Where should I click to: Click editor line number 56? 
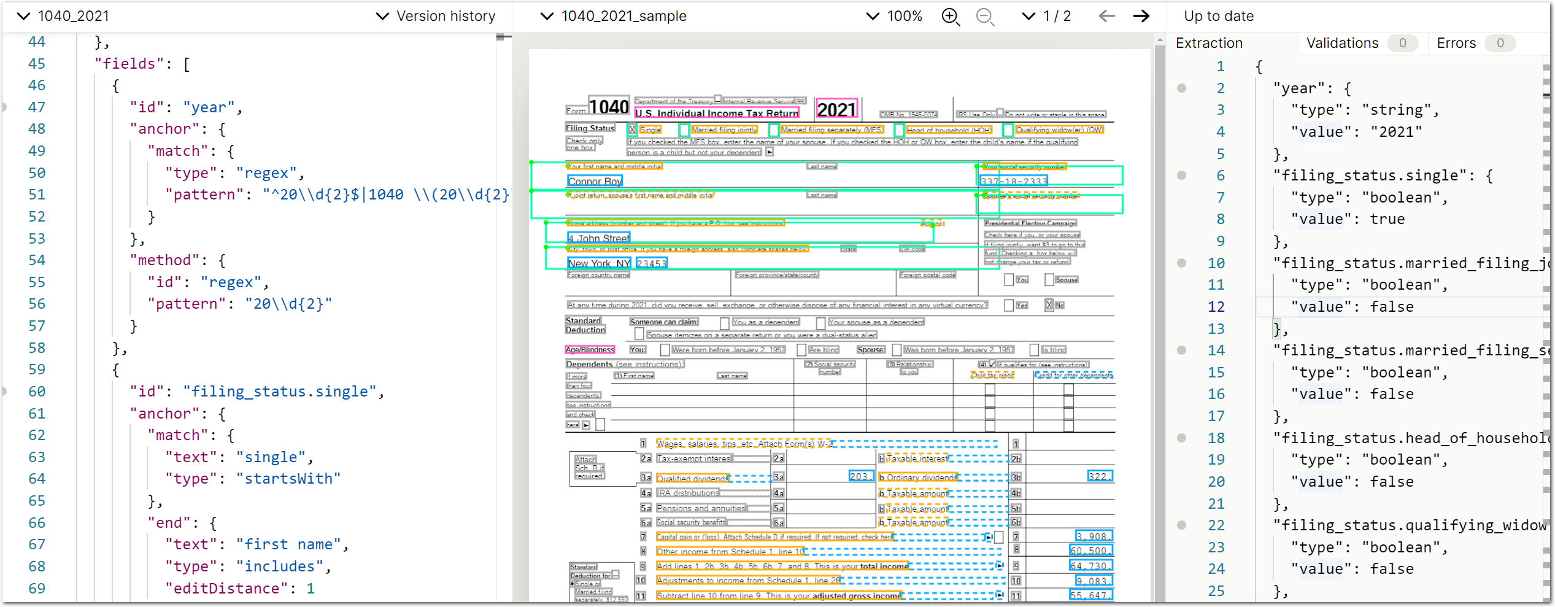[x=37, y=304]
